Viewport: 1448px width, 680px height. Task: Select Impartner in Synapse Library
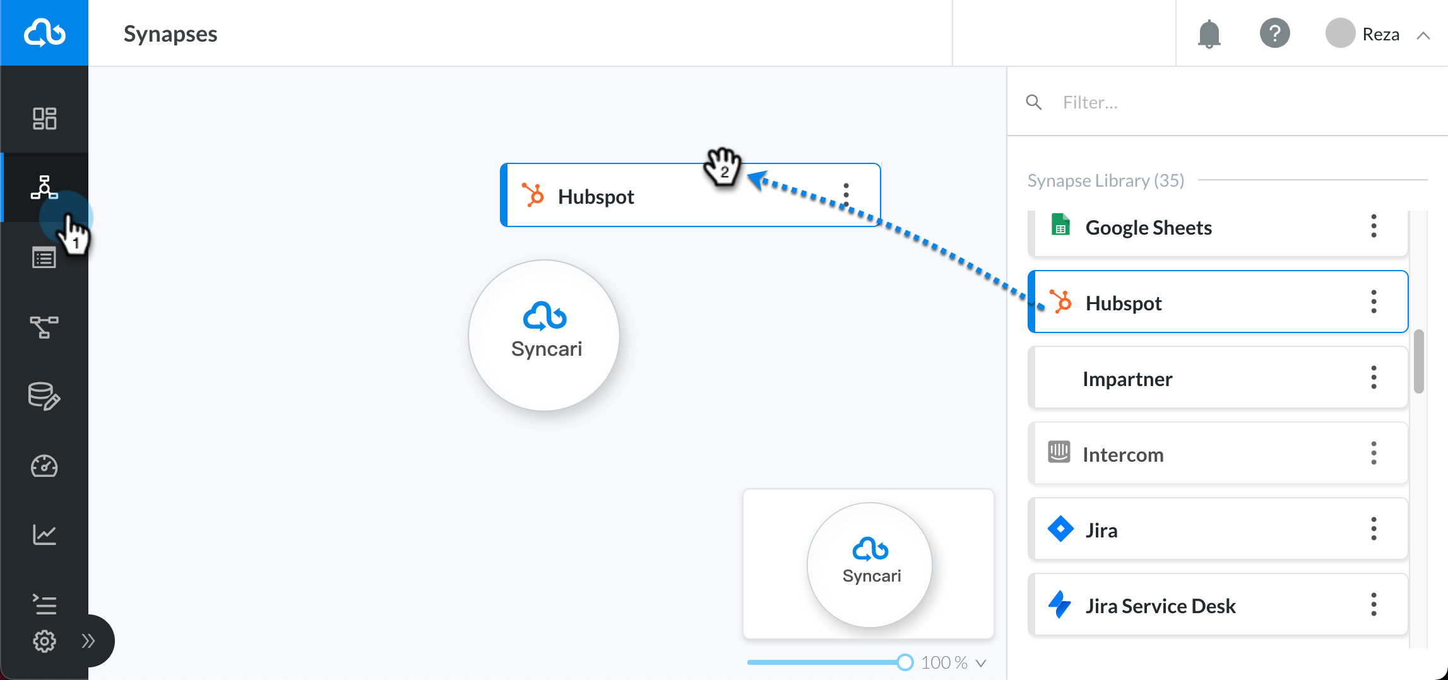pos(1218,377)
